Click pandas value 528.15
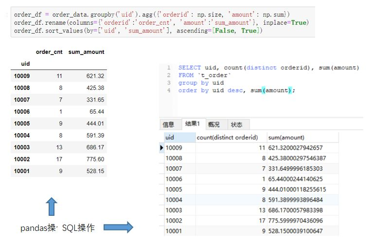This screenshot has width=374, height=245. 95,171
